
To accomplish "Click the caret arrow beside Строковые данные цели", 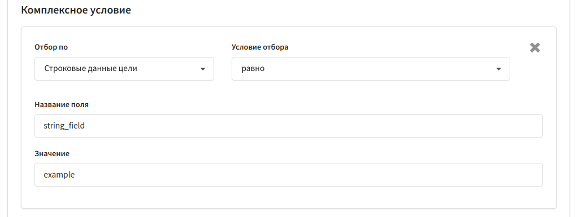I will (x=202, y=69).
